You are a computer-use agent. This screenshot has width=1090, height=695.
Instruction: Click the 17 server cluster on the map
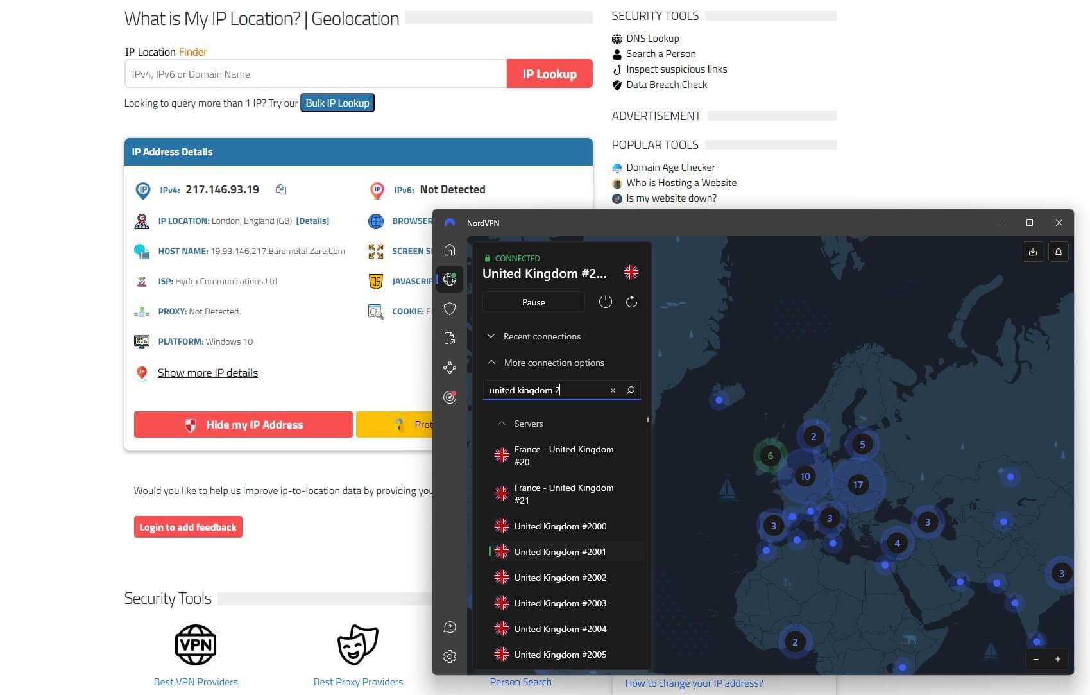tap(858, 485)
